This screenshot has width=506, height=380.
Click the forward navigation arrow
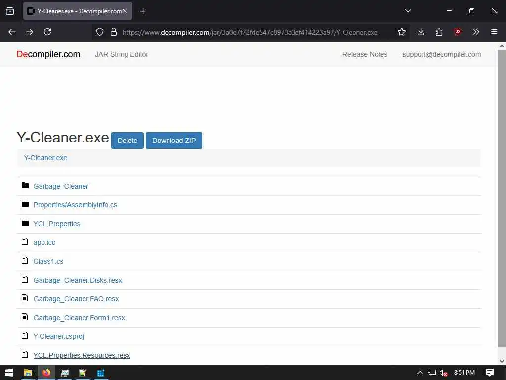(29, 32)
